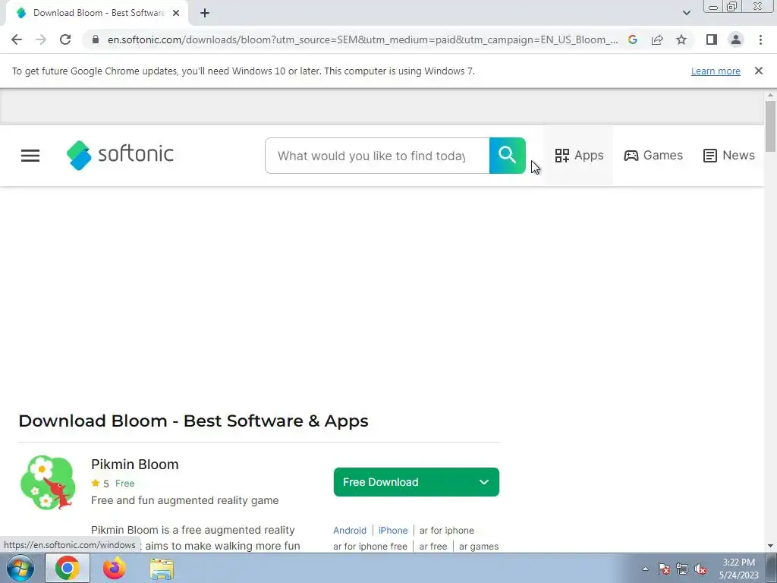Click the padlock site info icon
777x583 pixels.
(96, 39)
